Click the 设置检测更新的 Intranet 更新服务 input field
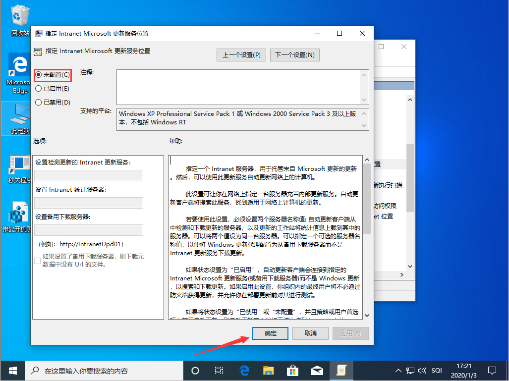 88,176
